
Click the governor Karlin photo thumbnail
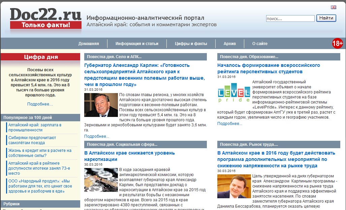point(101,105)
